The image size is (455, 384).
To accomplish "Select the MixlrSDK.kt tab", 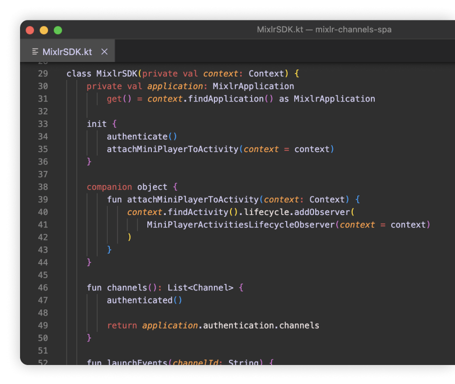I will (x=67, y=52).
